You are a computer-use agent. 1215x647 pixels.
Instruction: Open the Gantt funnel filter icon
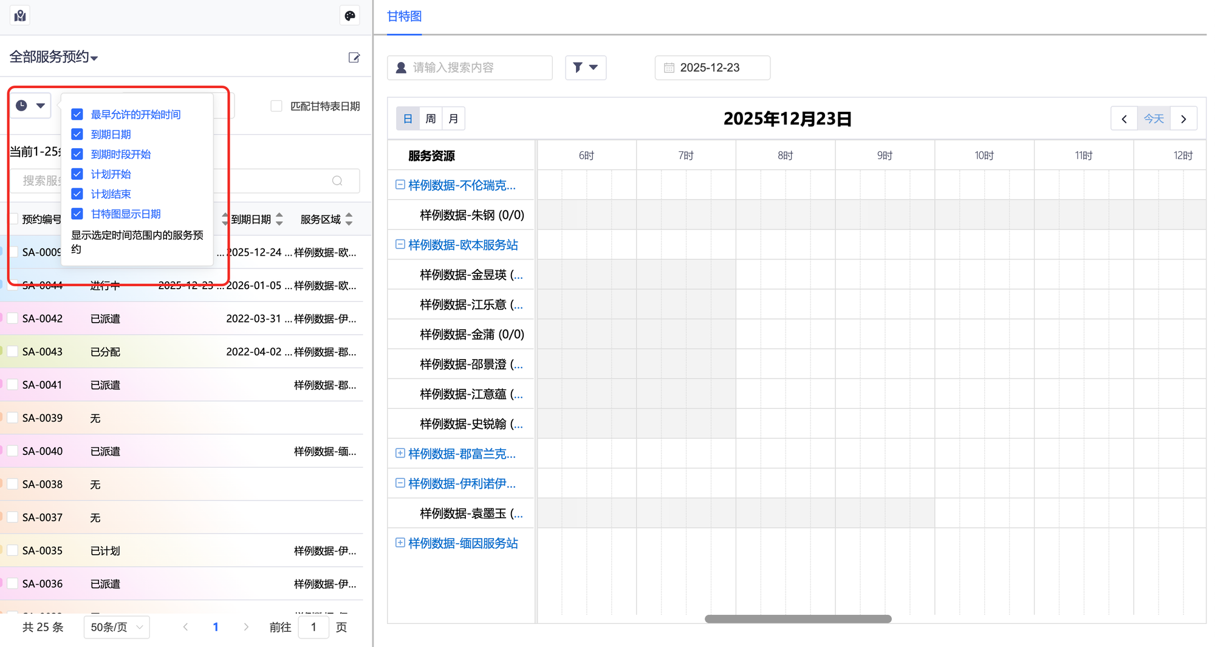585,67
